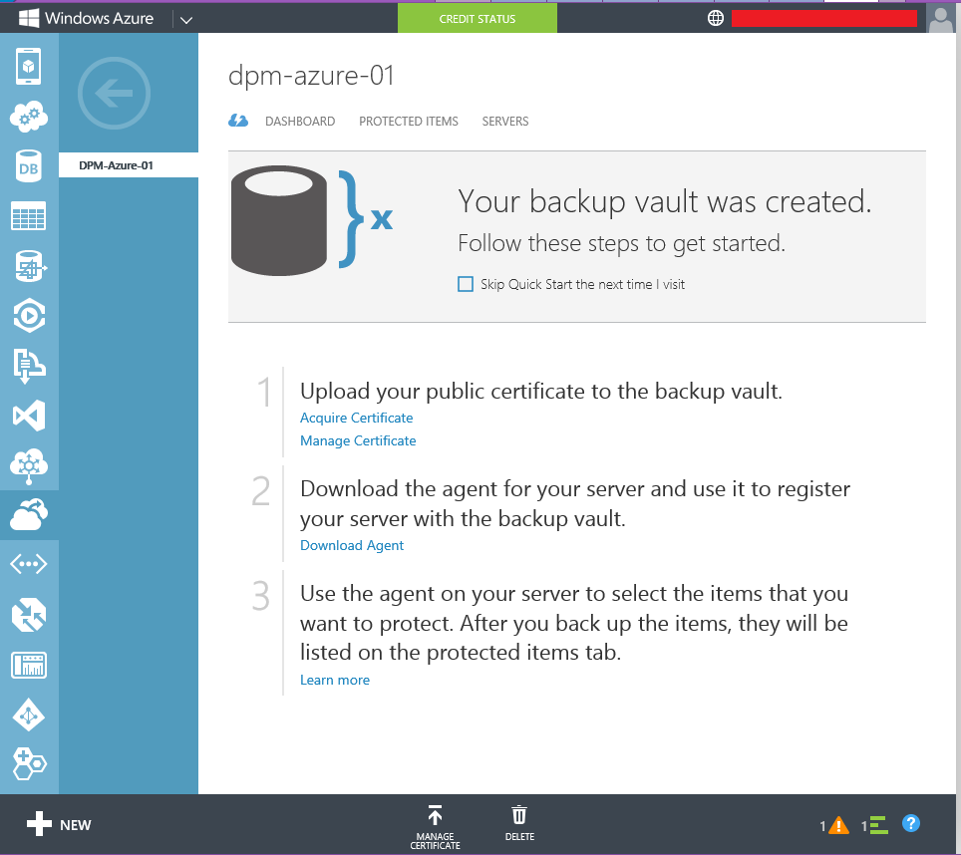Enable Skip Quick Start checkbox

pos(466,284)
